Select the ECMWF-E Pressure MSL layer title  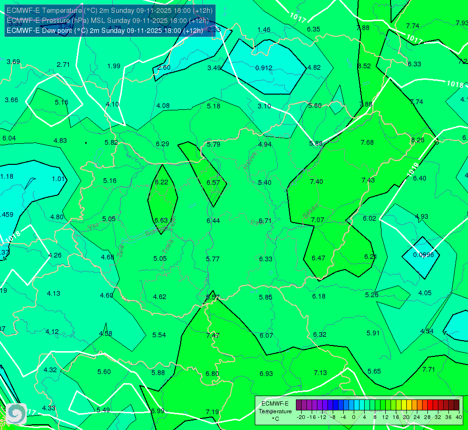pos(108,21)
